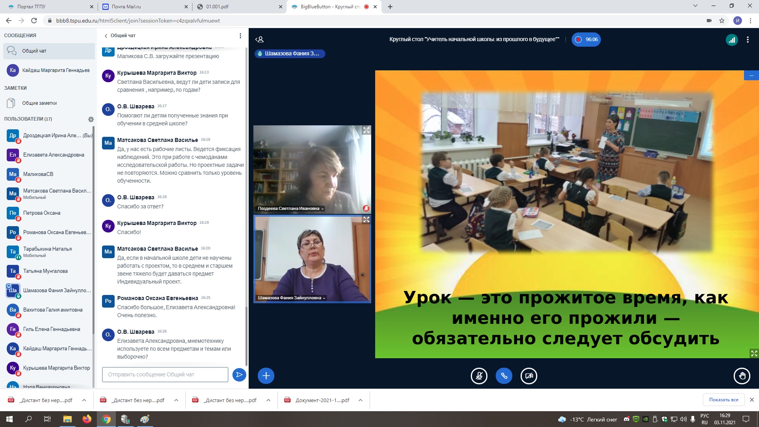759x427 pixels.
Task: Open Task View on taskbar
Action: pyautogui.click(x=47, y=419)
